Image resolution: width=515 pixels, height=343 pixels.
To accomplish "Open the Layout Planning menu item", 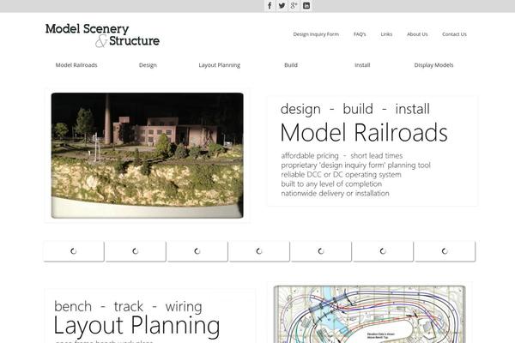I will pyautogui.click(x=220, y=65).
